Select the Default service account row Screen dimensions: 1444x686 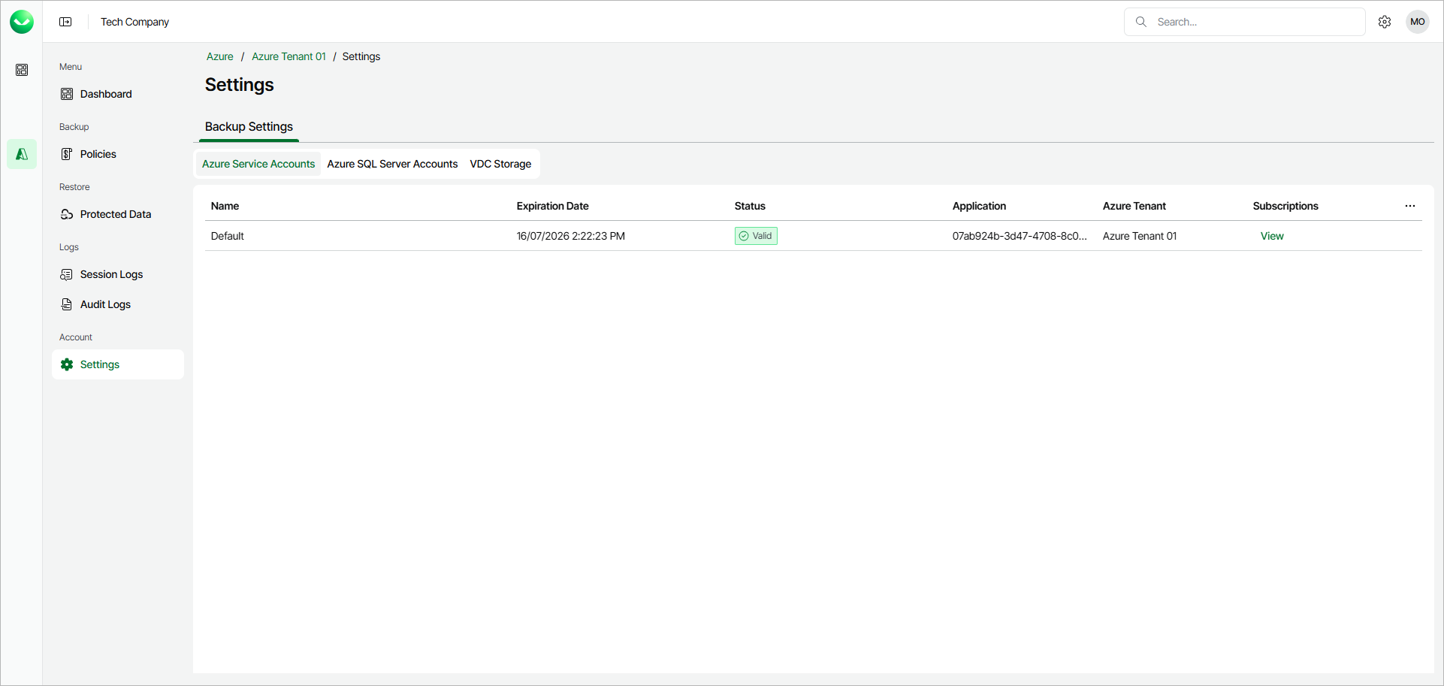click(228, 236)
